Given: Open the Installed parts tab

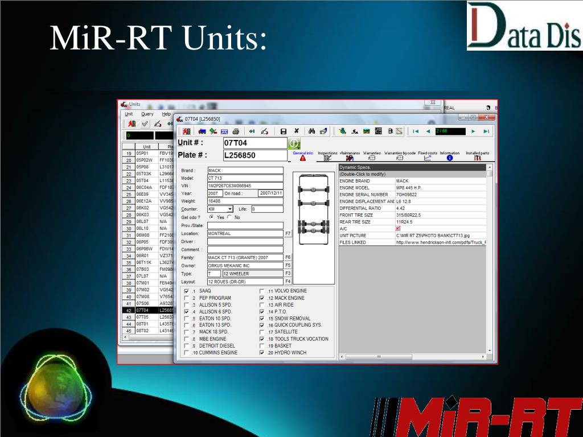Looking at the screenshot, I should 478,156.
